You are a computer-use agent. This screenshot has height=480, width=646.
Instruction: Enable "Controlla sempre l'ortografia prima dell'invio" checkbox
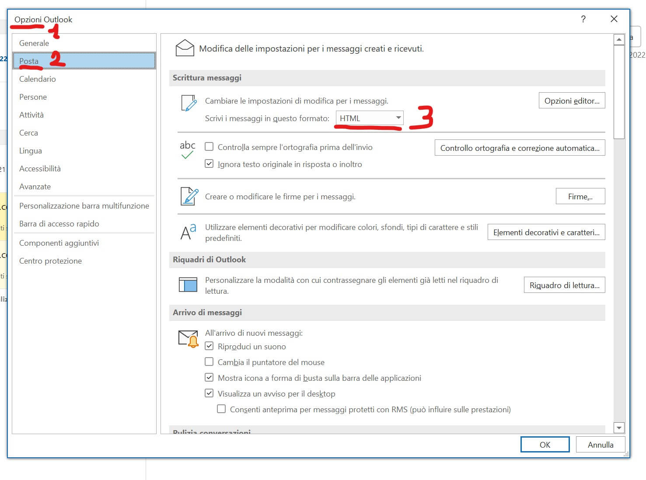[209, 147]
